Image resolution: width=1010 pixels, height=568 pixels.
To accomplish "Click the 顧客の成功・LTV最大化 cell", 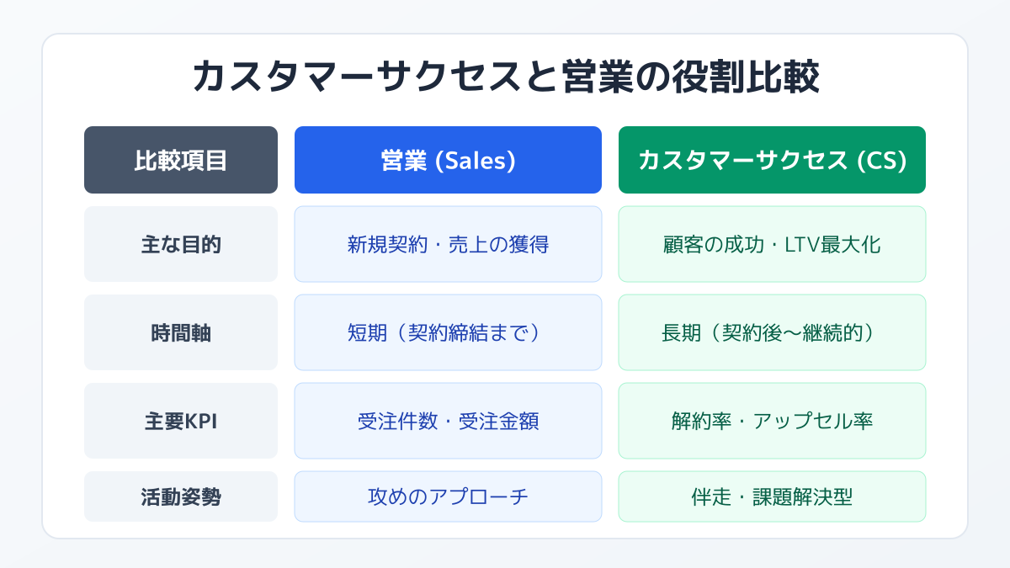I will (x=772, y=244).
